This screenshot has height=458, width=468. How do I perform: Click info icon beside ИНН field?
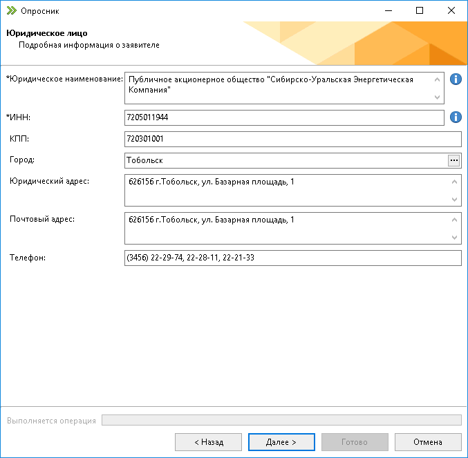(x=456, y=117)
